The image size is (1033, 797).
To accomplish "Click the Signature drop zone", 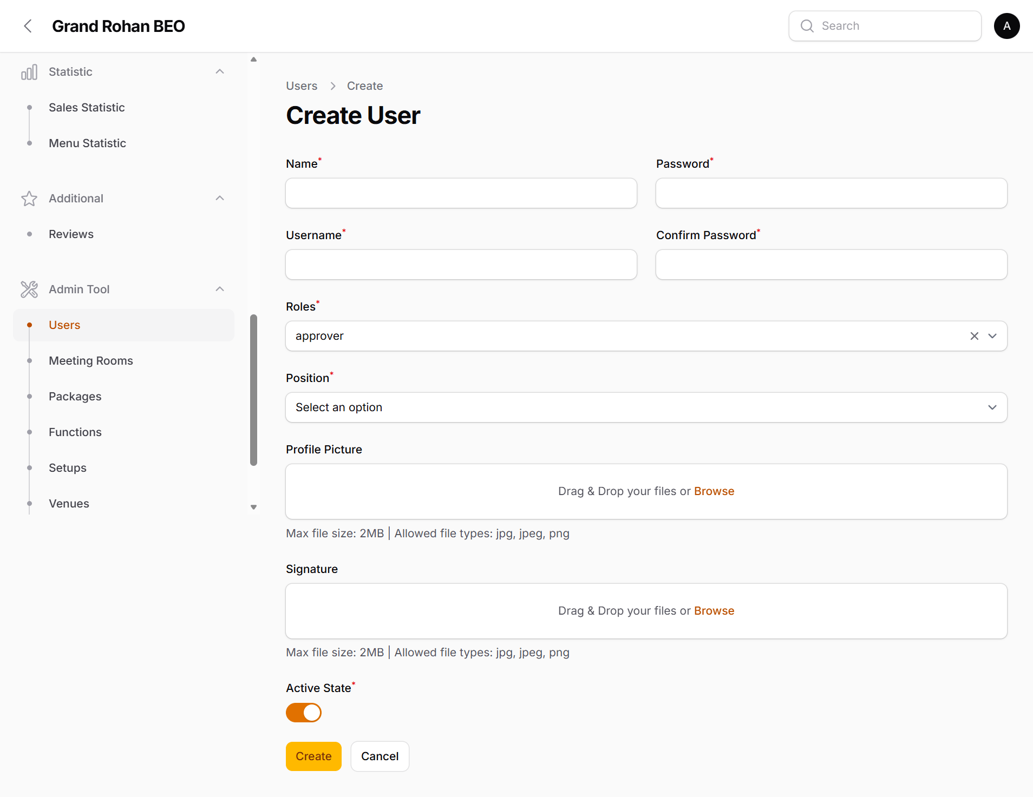I will [x=646, y=611].
